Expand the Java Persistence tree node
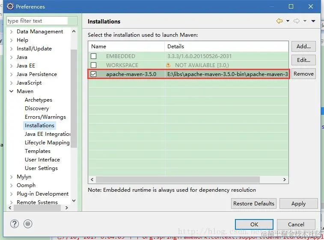The image size is (324, 240). [12, 74]
